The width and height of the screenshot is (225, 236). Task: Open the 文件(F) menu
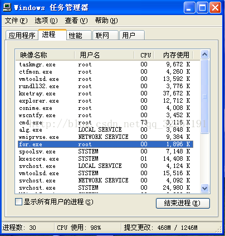click(x=16, y=21)
